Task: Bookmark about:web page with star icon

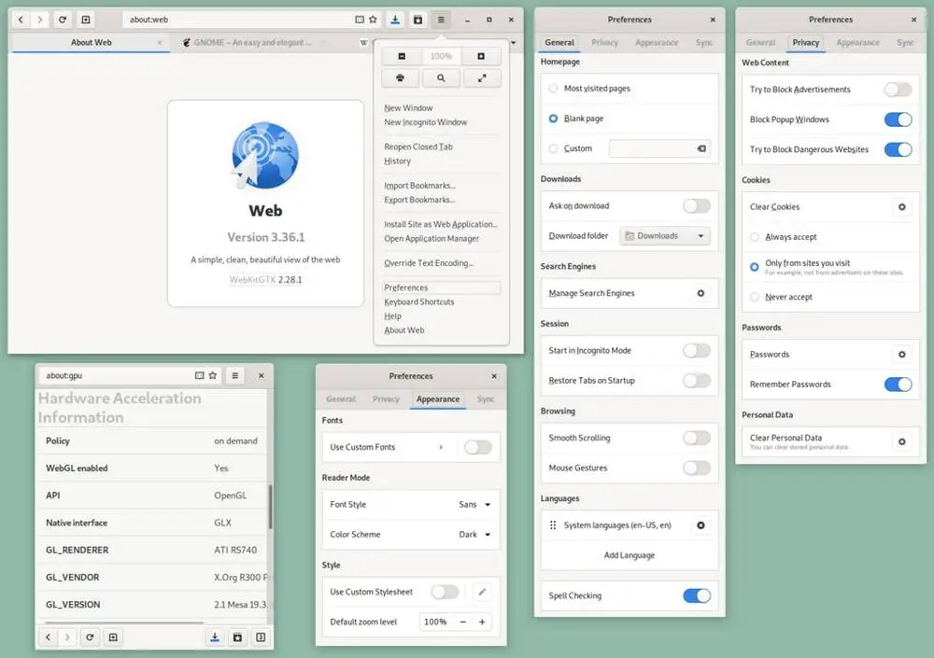Action: (x=373, y=20)
